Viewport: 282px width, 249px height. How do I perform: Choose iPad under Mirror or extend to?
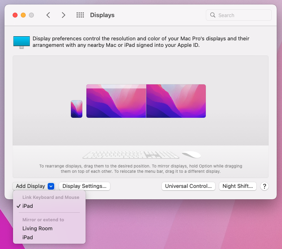49,237
